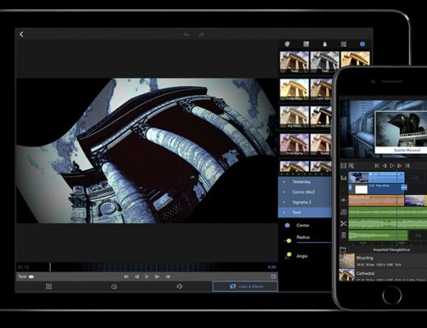
Task: Tap the Seattle Monorail title on the iPhone
Action: coord(406,150)
